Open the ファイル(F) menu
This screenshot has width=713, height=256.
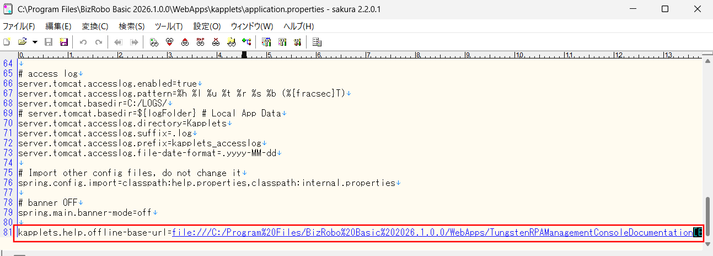19,26
